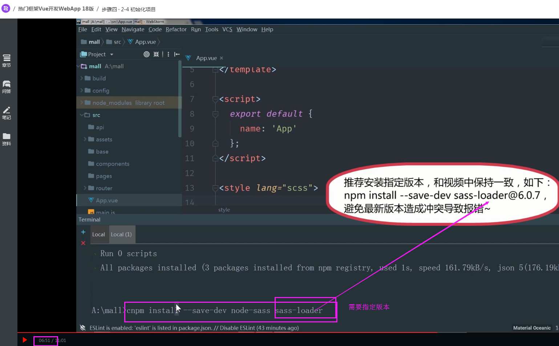Select the api folder in tree
This screenshot has height=346, width=559.
pos(96,127)
